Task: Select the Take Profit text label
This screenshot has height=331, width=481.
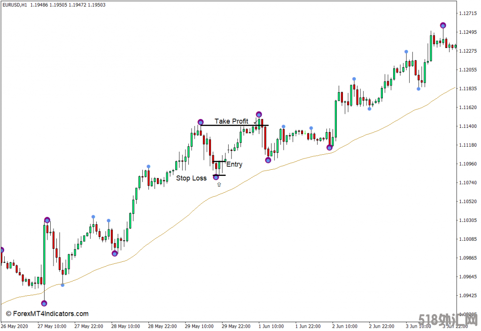Action: pyautogui.click(x=231, y=121)
